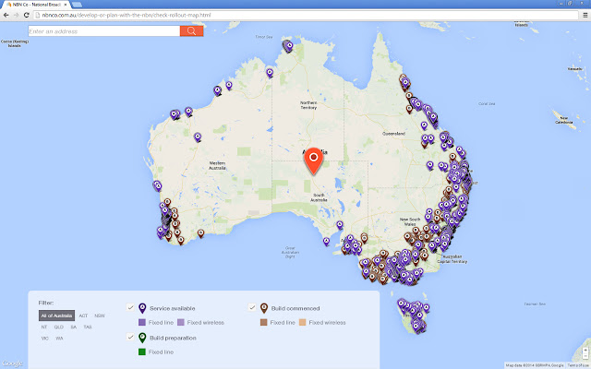Image resolution: width=591 pixels, height=369 pixels.
Task: Click the orange search magnifier button
Action: point(191,30)
